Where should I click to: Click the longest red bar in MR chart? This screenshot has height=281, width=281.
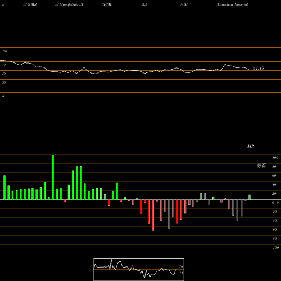[153, 215]
